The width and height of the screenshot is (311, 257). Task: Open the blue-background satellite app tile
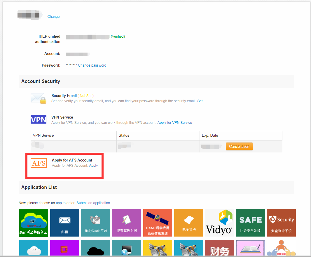(x=188, y=248)
